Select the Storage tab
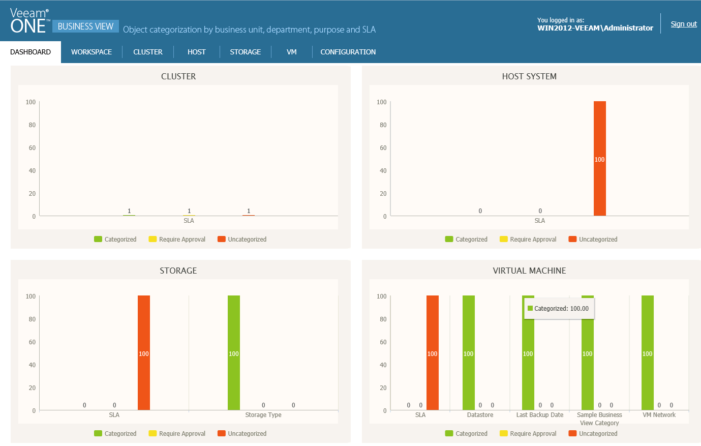The width and height of the screenshot is (701, 446). [246, 52]
